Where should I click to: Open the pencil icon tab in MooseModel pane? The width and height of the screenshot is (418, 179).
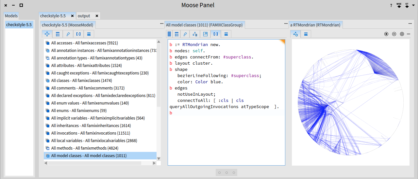click(68, 34)
